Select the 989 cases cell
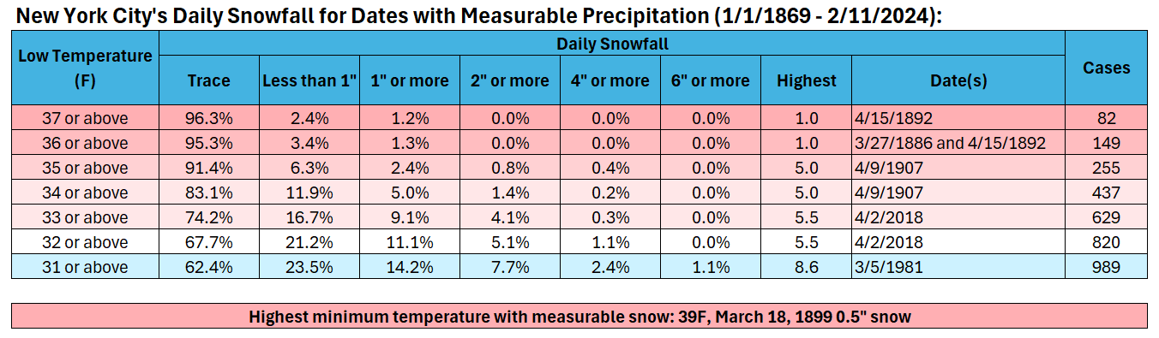This screenshot has height=338, width=1159. pyautogui.click(x=1106, y=267)
